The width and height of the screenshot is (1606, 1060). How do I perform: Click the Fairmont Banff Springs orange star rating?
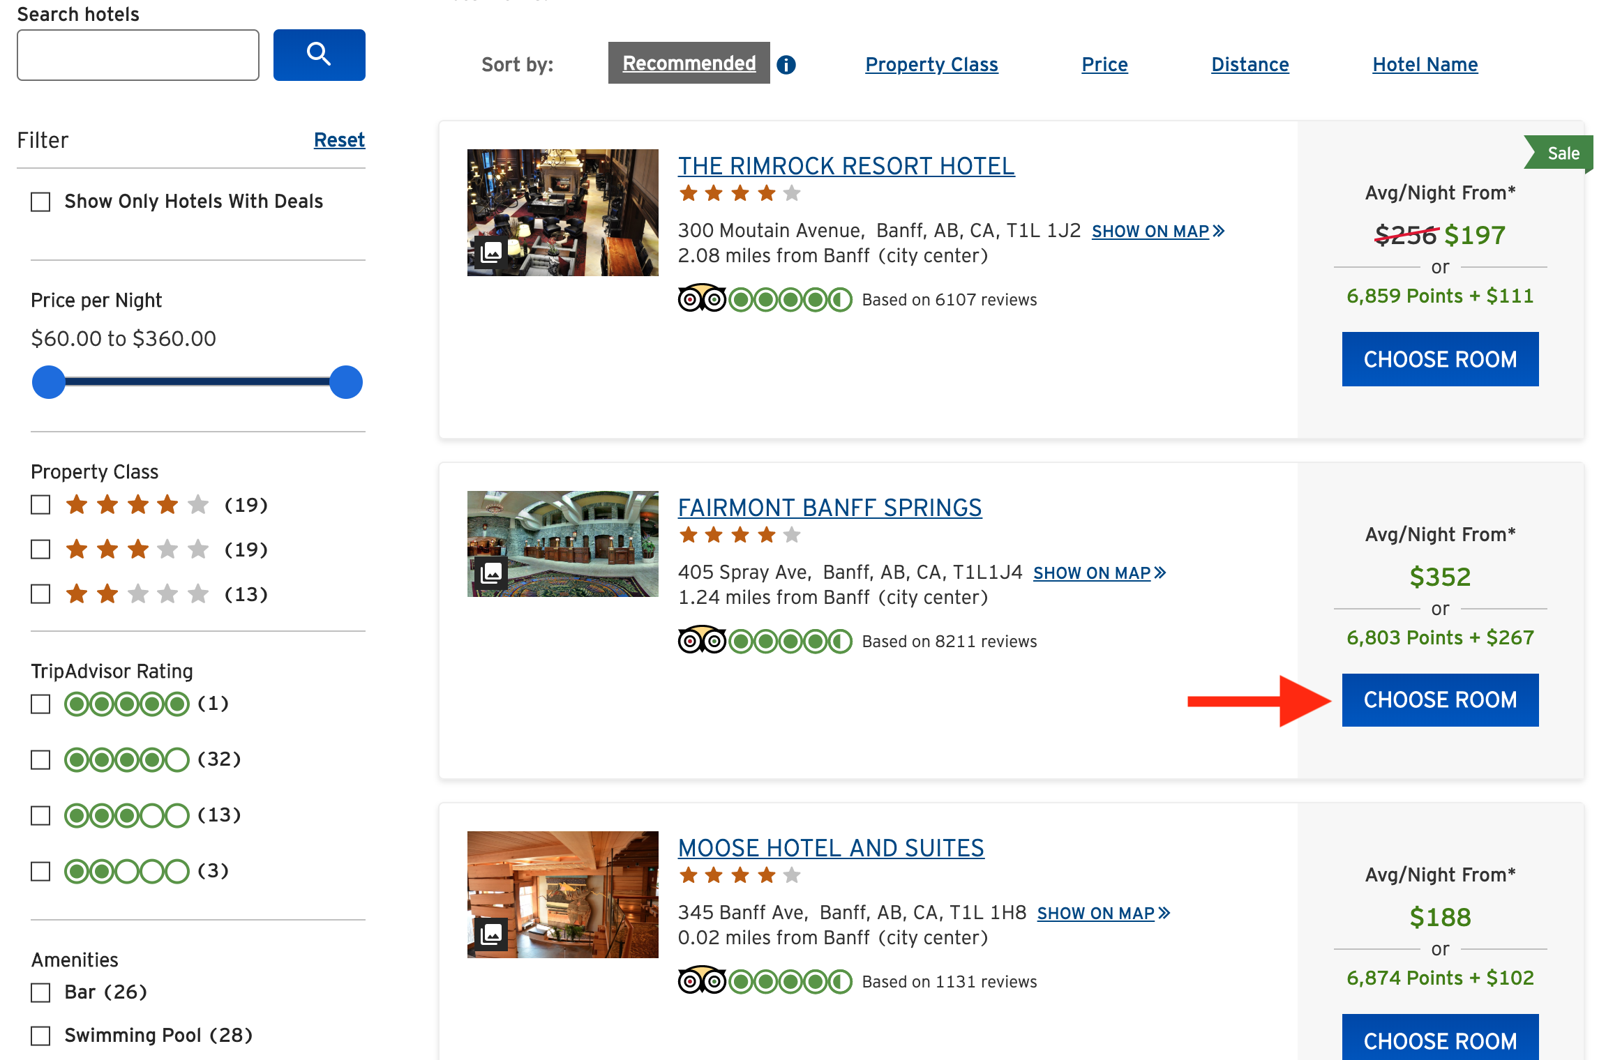pyautogui.click(x=740, y=535)
